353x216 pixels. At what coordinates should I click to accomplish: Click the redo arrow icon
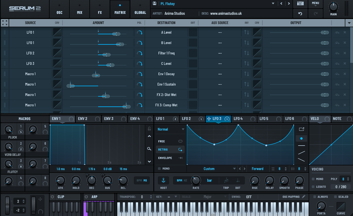click(315, 13)
